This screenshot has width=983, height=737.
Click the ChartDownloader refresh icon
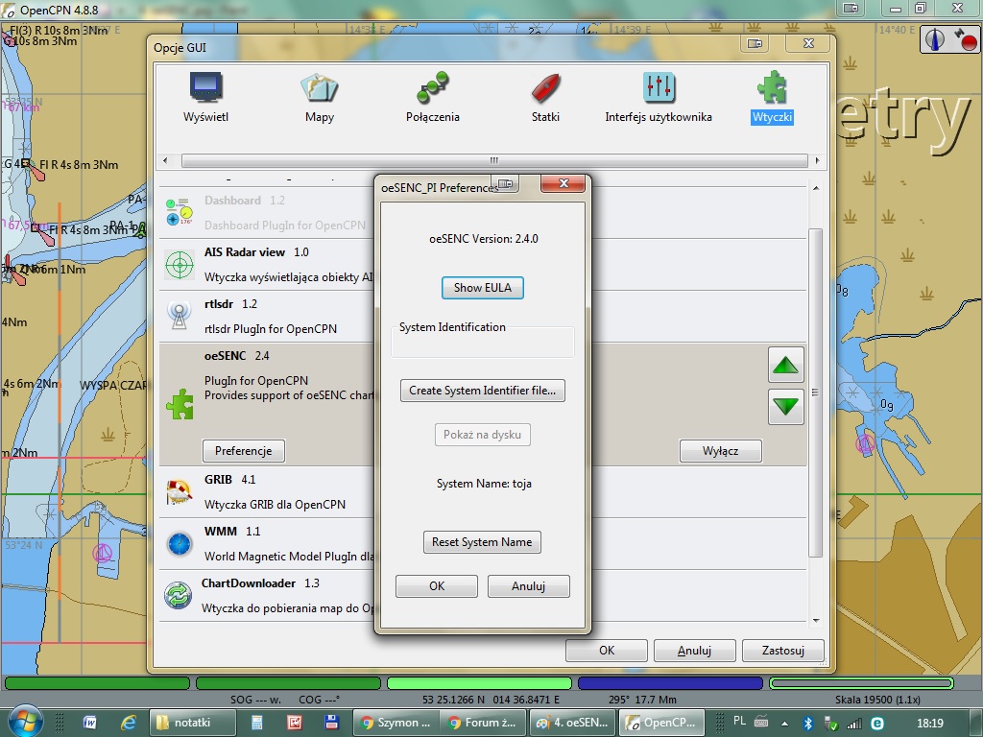click(x=178, y=595)
